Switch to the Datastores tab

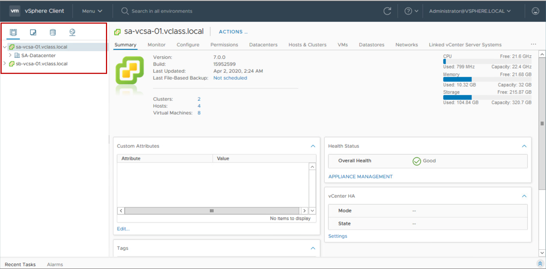(371, 45)
